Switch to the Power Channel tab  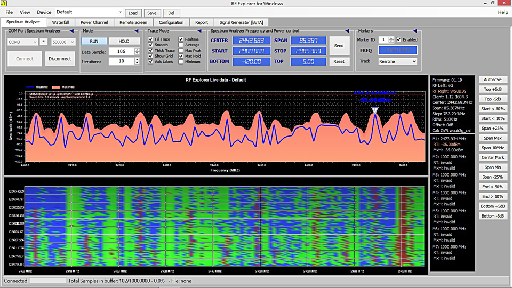pos(94,22)
